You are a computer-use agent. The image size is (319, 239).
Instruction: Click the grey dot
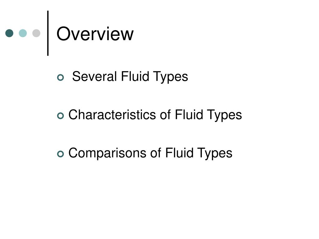click(36, 33)
